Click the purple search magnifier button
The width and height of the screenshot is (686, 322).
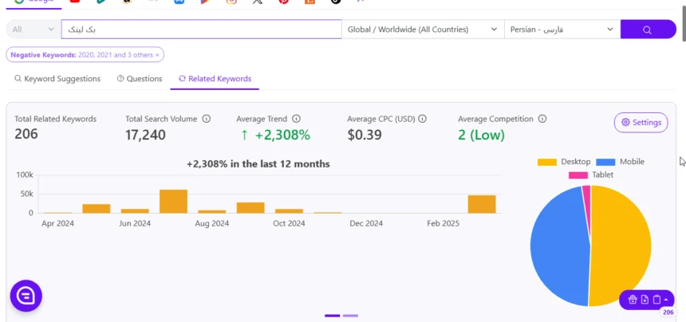pos(648,29)
